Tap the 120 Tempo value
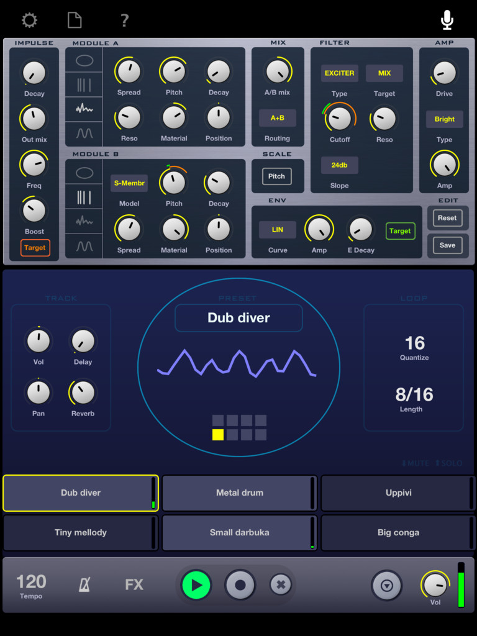 [31, 582]
